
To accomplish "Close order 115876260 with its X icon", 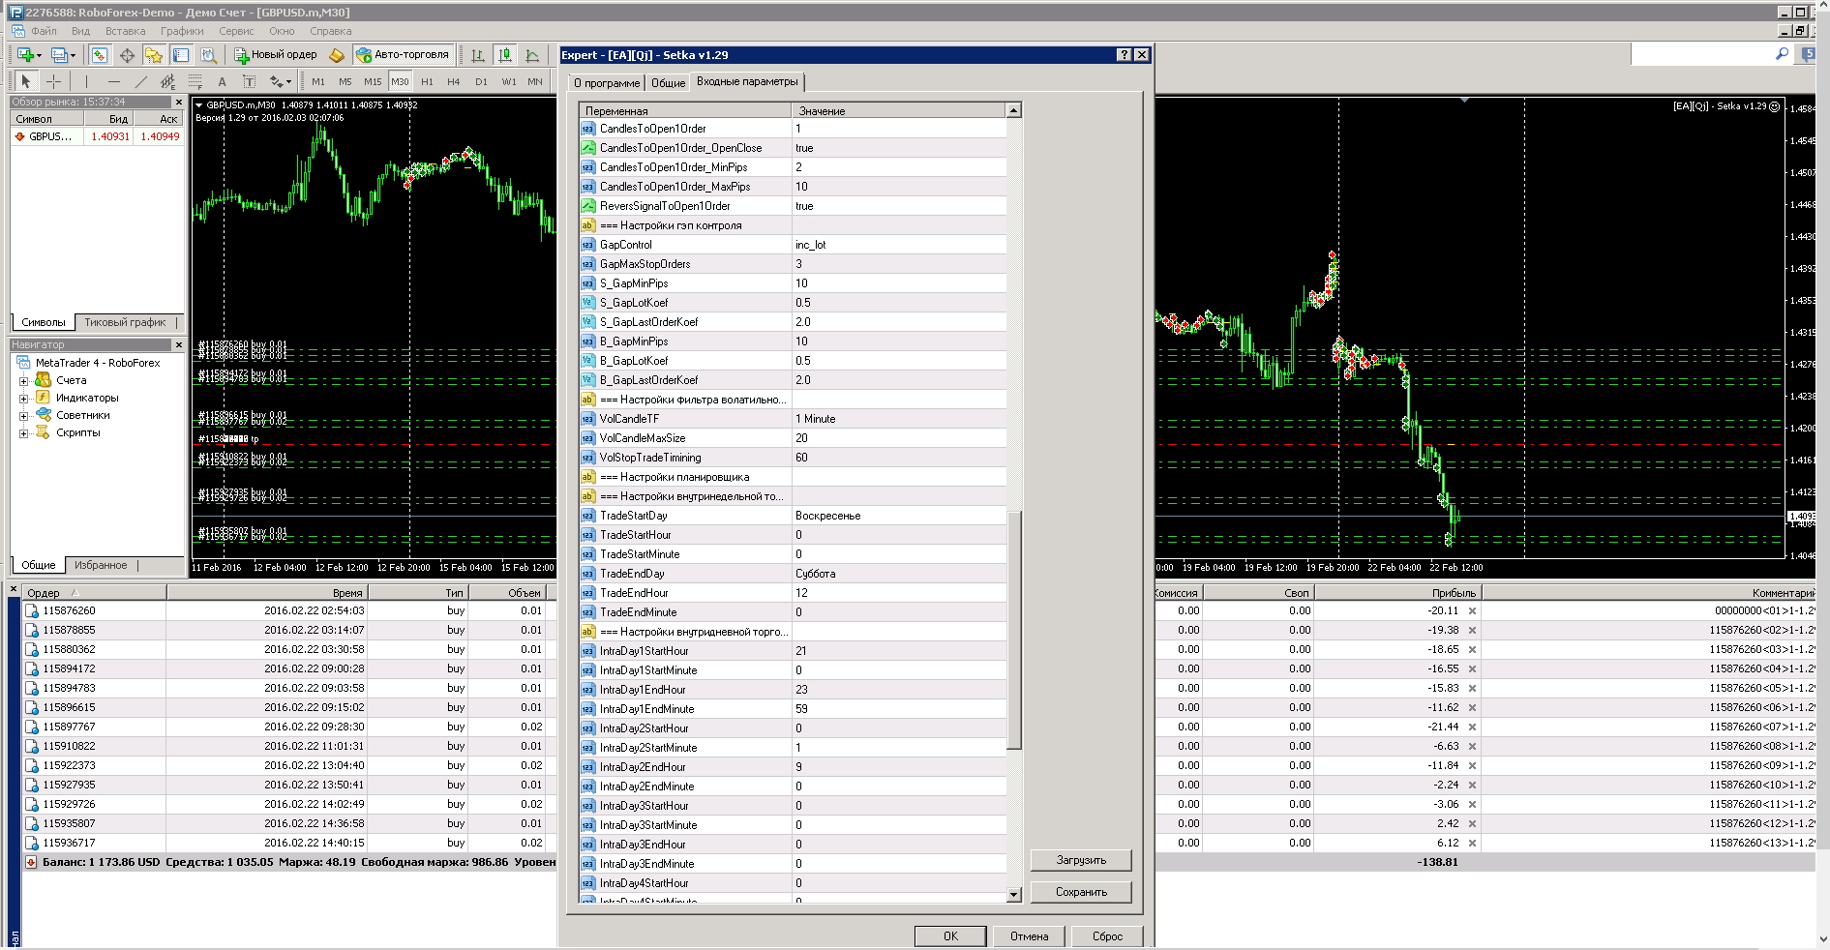I will click(x=1472, y=610).
